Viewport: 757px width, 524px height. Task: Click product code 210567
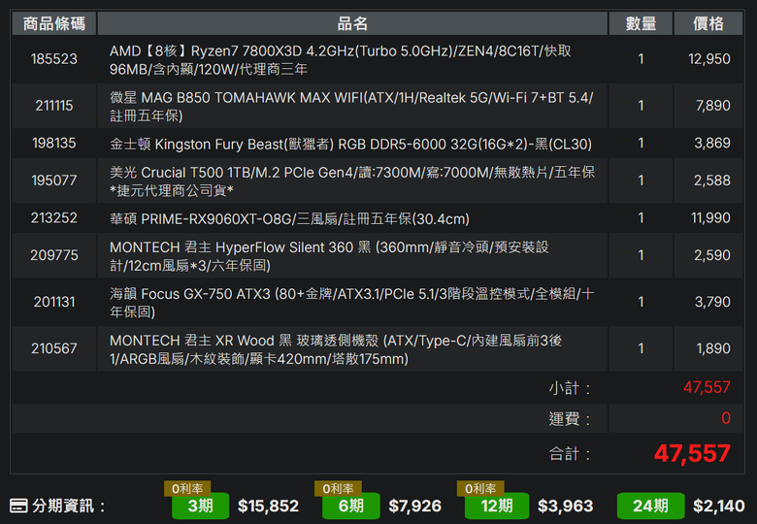[x=54, y=348]
